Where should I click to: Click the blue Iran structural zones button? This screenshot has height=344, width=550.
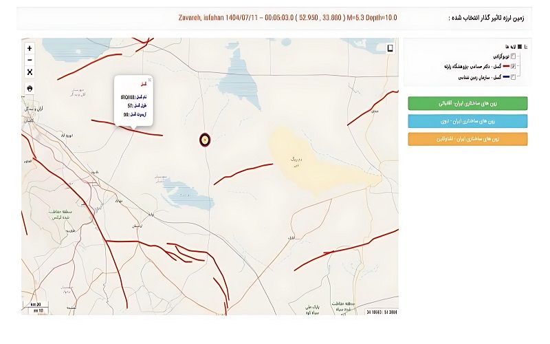467,121
